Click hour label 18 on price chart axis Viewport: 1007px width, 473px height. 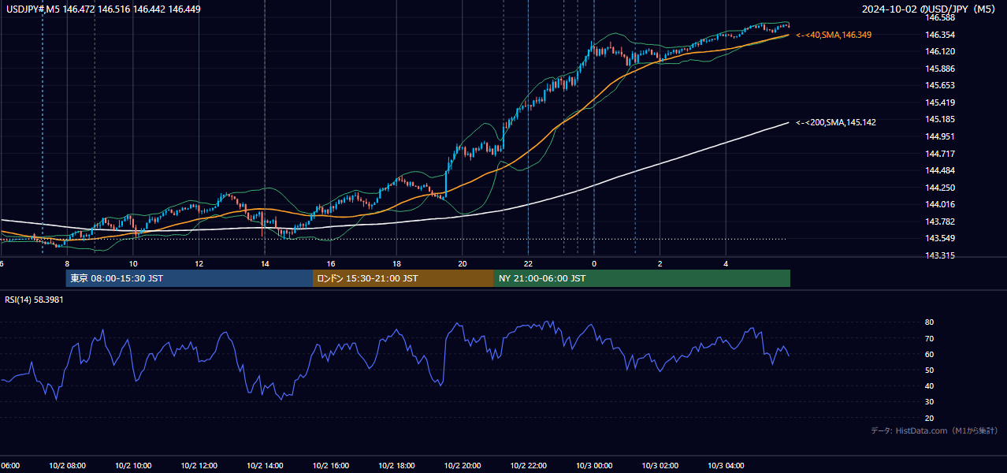[x=396, y=263]
